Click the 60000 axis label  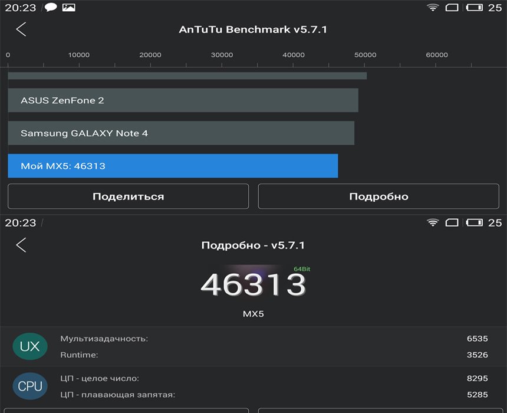coord(437,55)
